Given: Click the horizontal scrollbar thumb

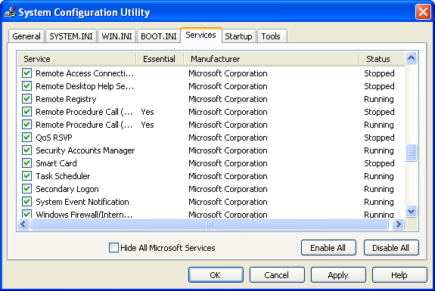Looking at the screenshot, I should click(210, 224).
